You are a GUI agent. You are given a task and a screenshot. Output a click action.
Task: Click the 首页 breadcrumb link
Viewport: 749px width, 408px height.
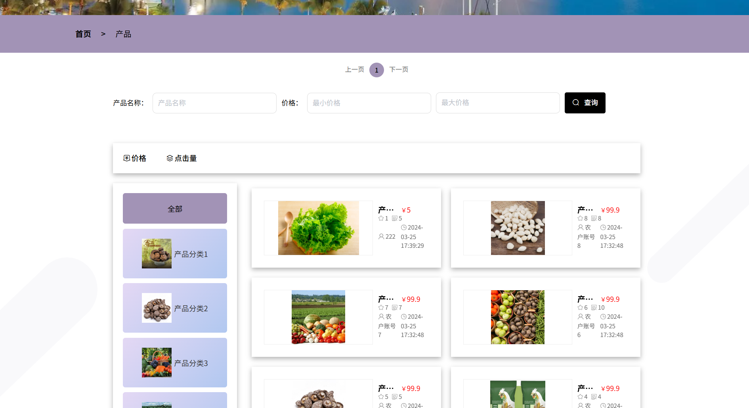pyautogui.click(x=83, y=34)
